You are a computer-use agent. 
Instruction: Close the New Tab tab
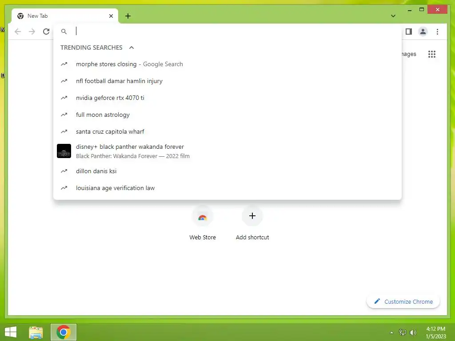(x=111, y=16)
